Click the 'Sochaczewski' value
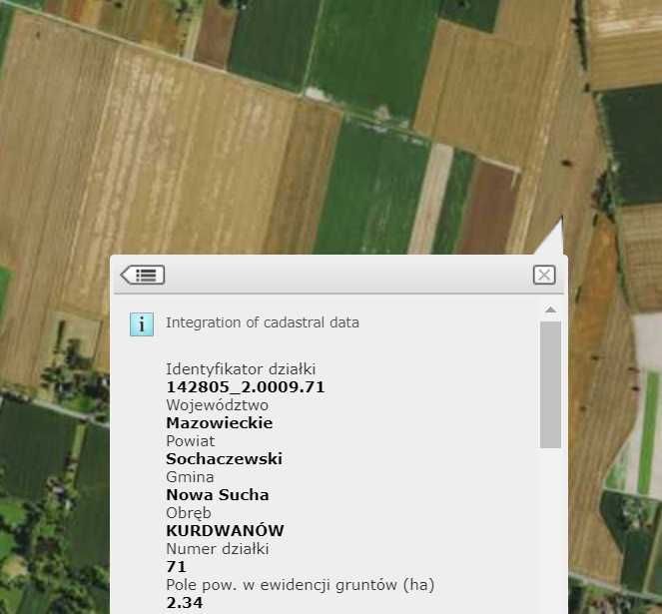Image resolution: width=662 pixels, height=614 pixels. pyautogui.click(x=224, y=459)
